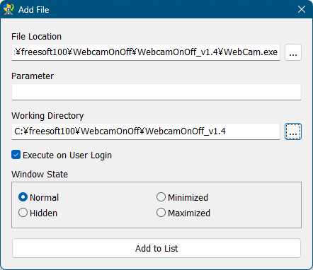The width and height of the screenshot is (313, 270).
Task: Click the Window State heading
Action: 40,175
